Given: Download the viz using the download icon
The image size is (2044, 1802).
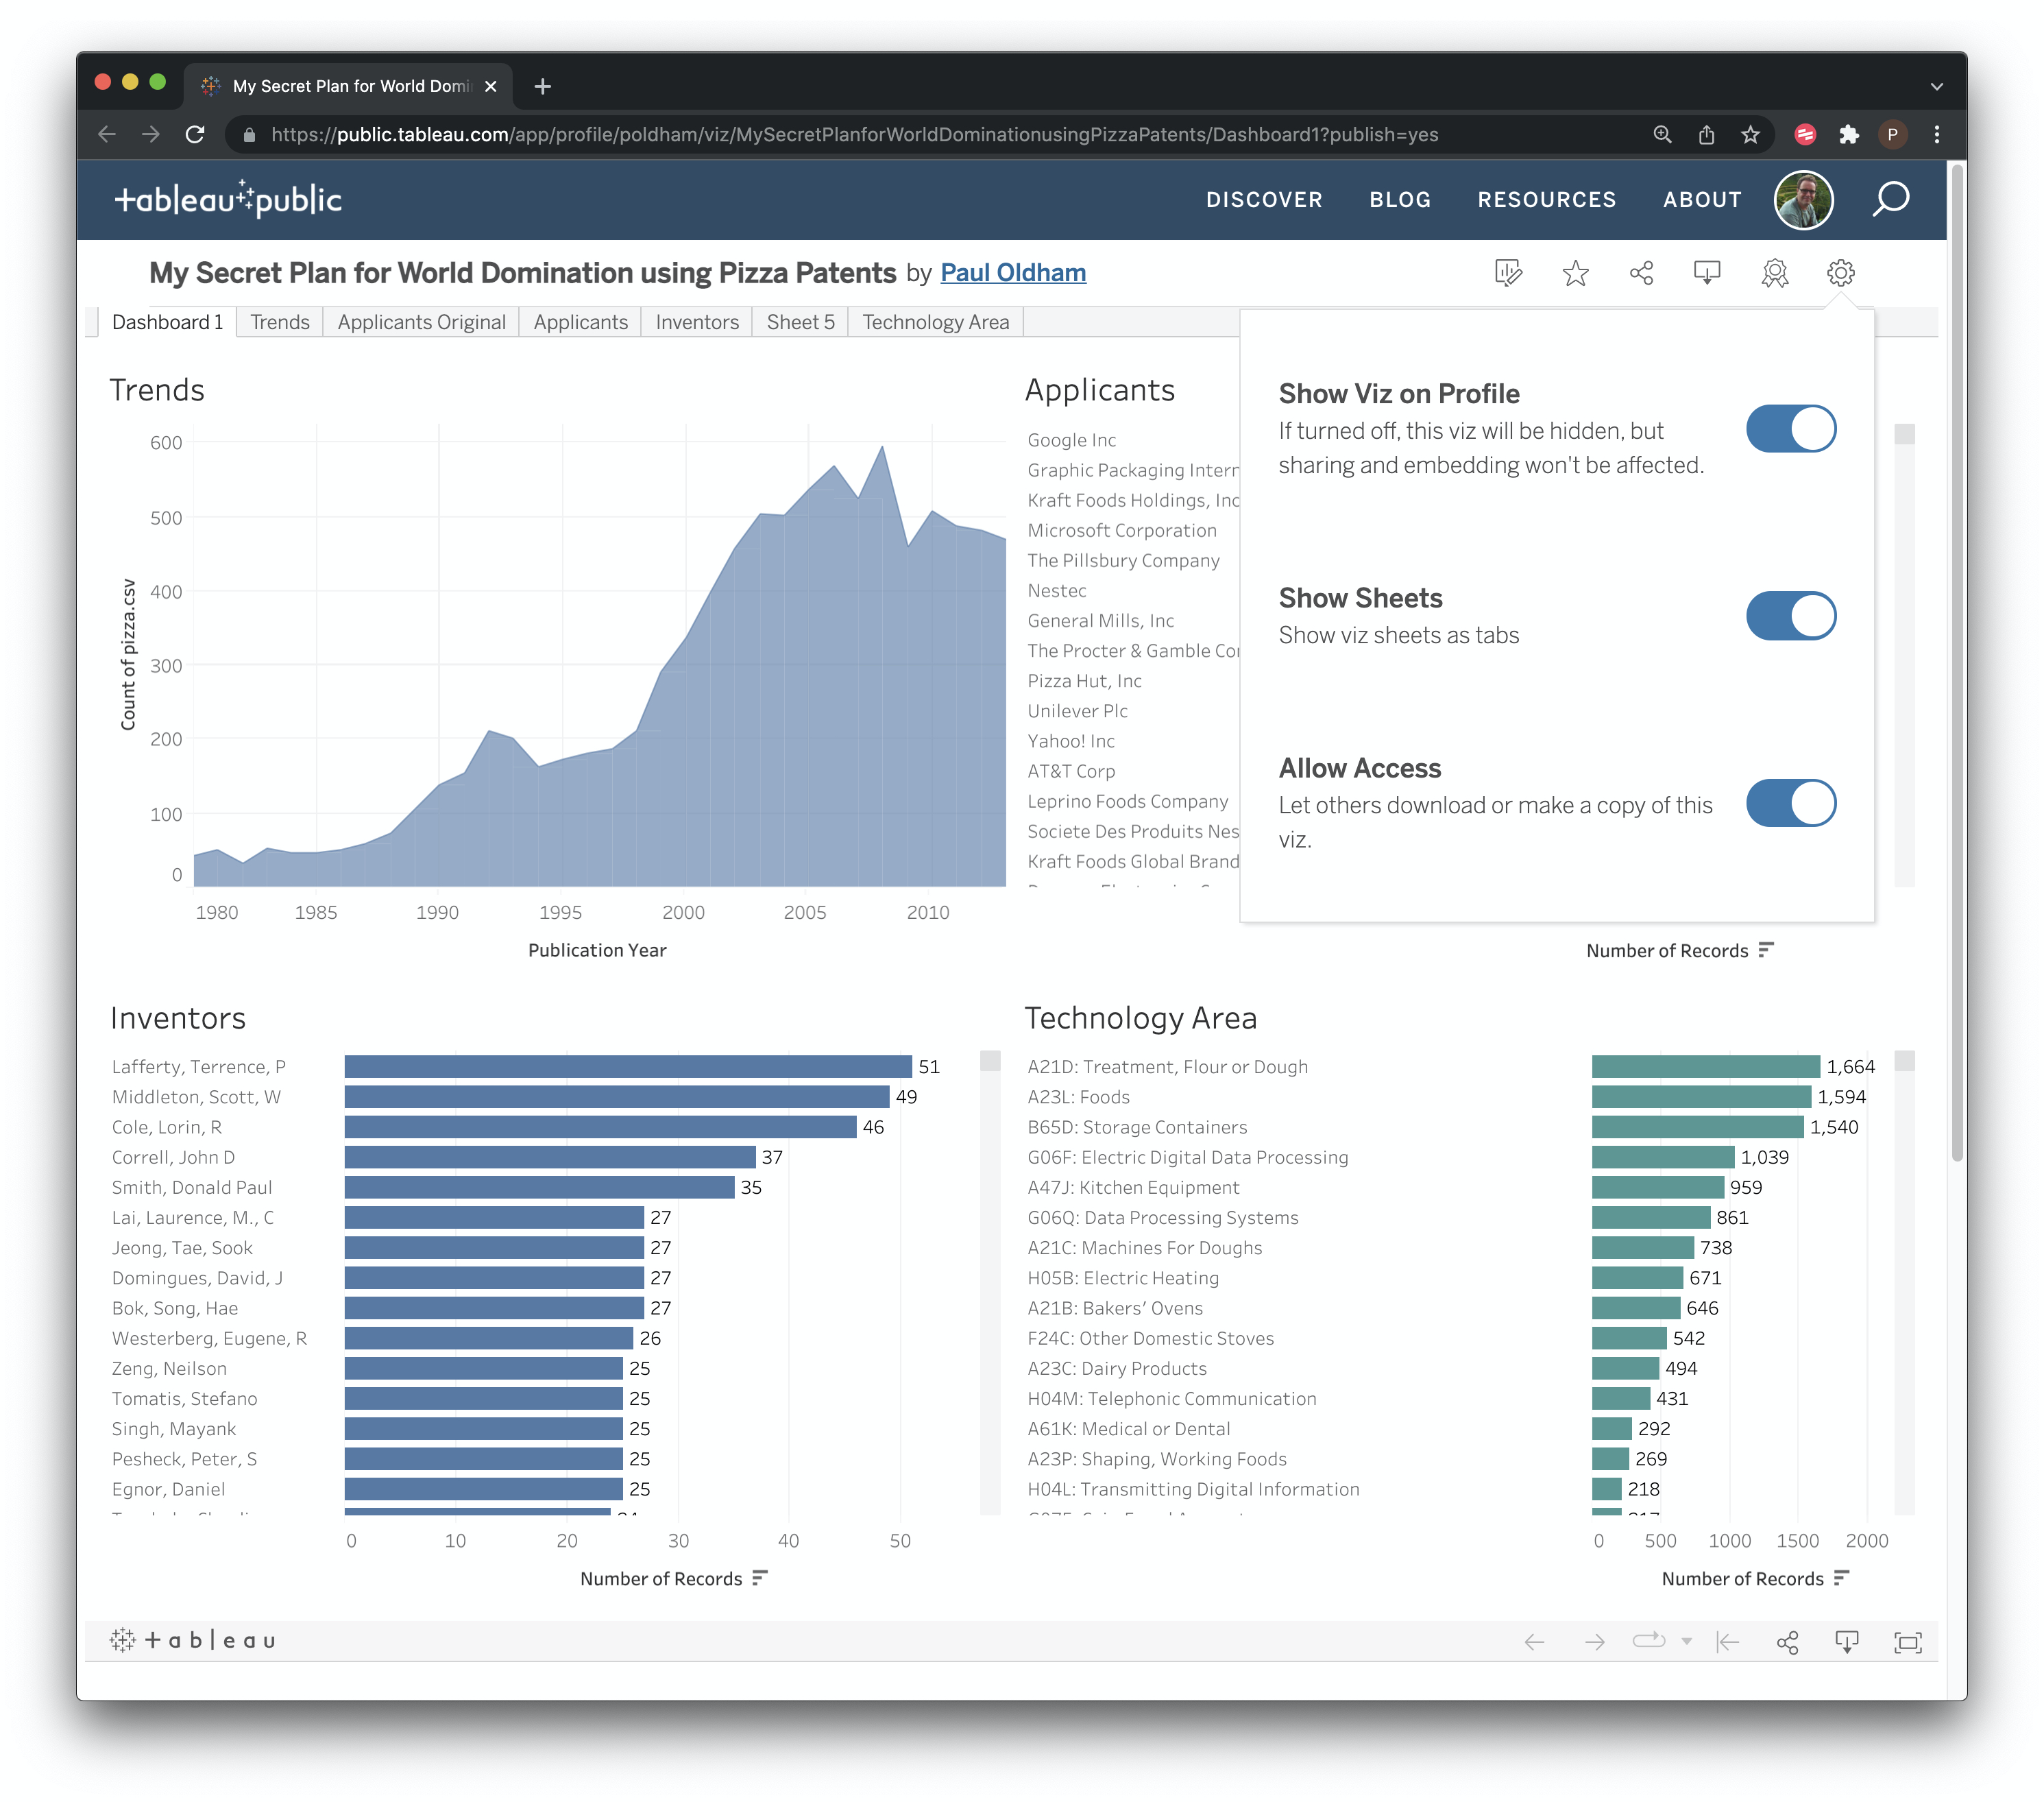Looking at the screenshot, I should tap(1708, 272).
